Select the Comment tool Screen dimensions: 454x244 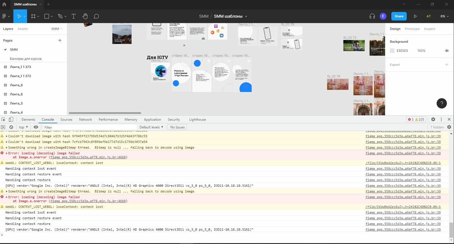click(x=96, y=16)
